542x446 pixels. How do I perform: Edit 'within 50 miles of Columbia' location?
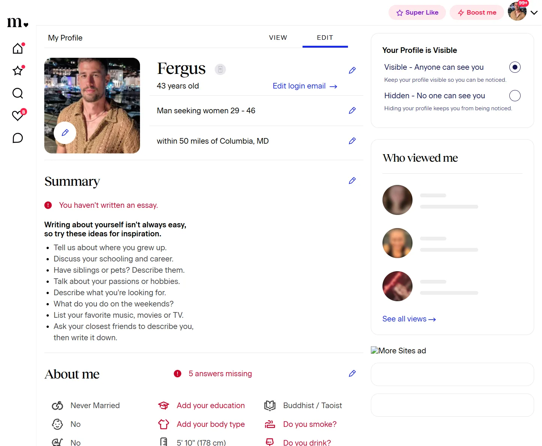point(352,141)
